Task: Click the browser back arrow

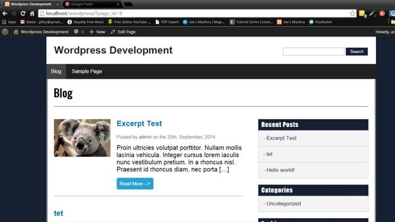Action: (5, 14)
